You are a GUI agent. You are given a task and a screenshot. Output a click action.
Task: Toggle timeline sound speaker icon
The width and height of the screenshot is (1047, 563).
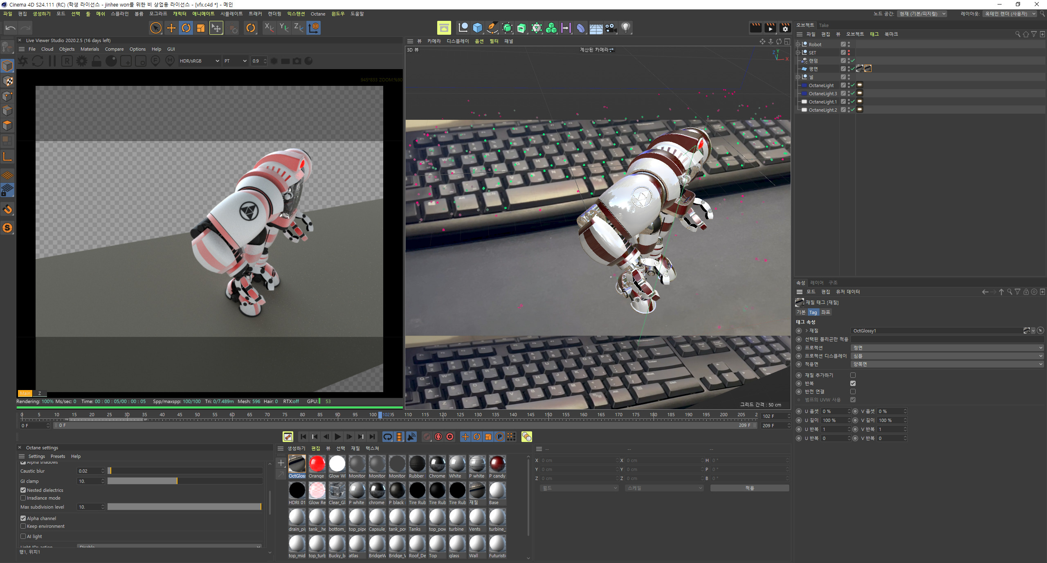411,437
